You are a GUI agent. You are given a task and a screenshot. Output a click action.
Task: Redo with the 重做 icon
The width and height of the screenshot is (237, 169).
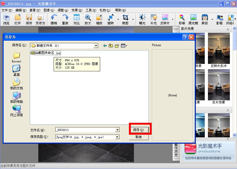(65, 19)
